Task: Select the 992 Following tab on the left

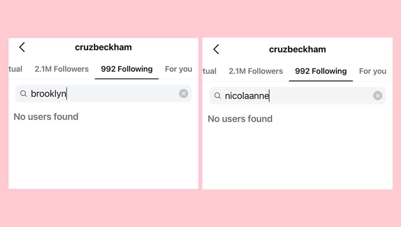Action: pos(127,69)
